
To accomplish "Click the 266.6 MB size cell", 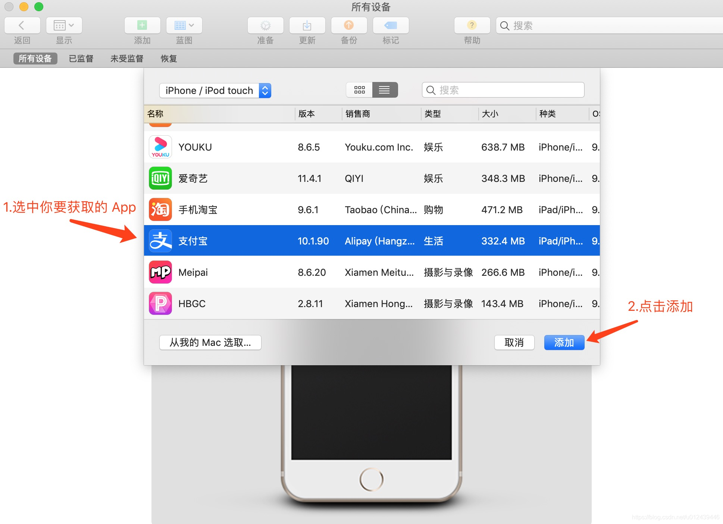I will click(x=503, y=272).
